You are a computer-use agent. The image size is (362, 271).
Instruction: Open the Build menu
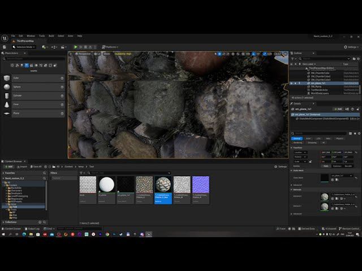(x=51, y=36)
